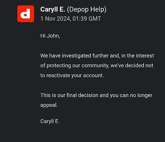165x142 pixels.
Task: Click the word 'appeal.' on its own line
Action: (x=49, y=105)
